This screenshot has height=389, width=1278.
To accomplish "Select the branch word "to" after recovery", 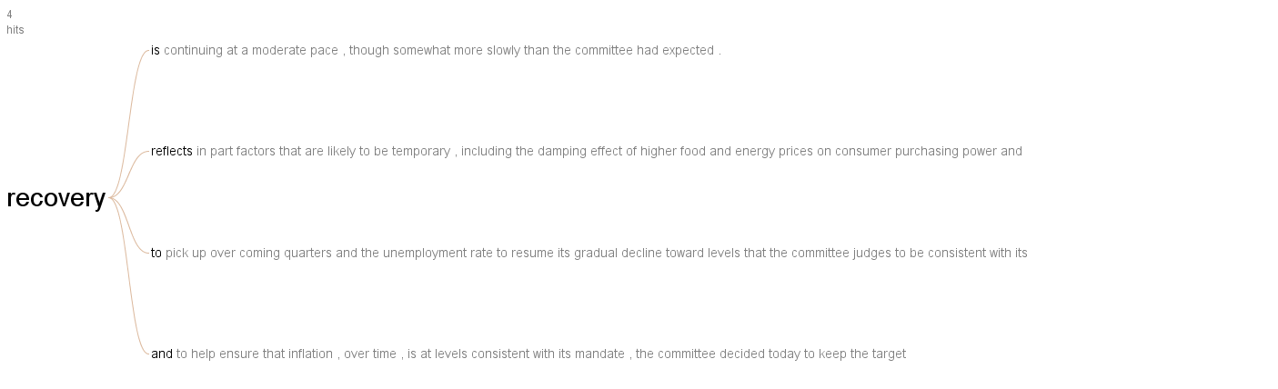I will point(156,253).
